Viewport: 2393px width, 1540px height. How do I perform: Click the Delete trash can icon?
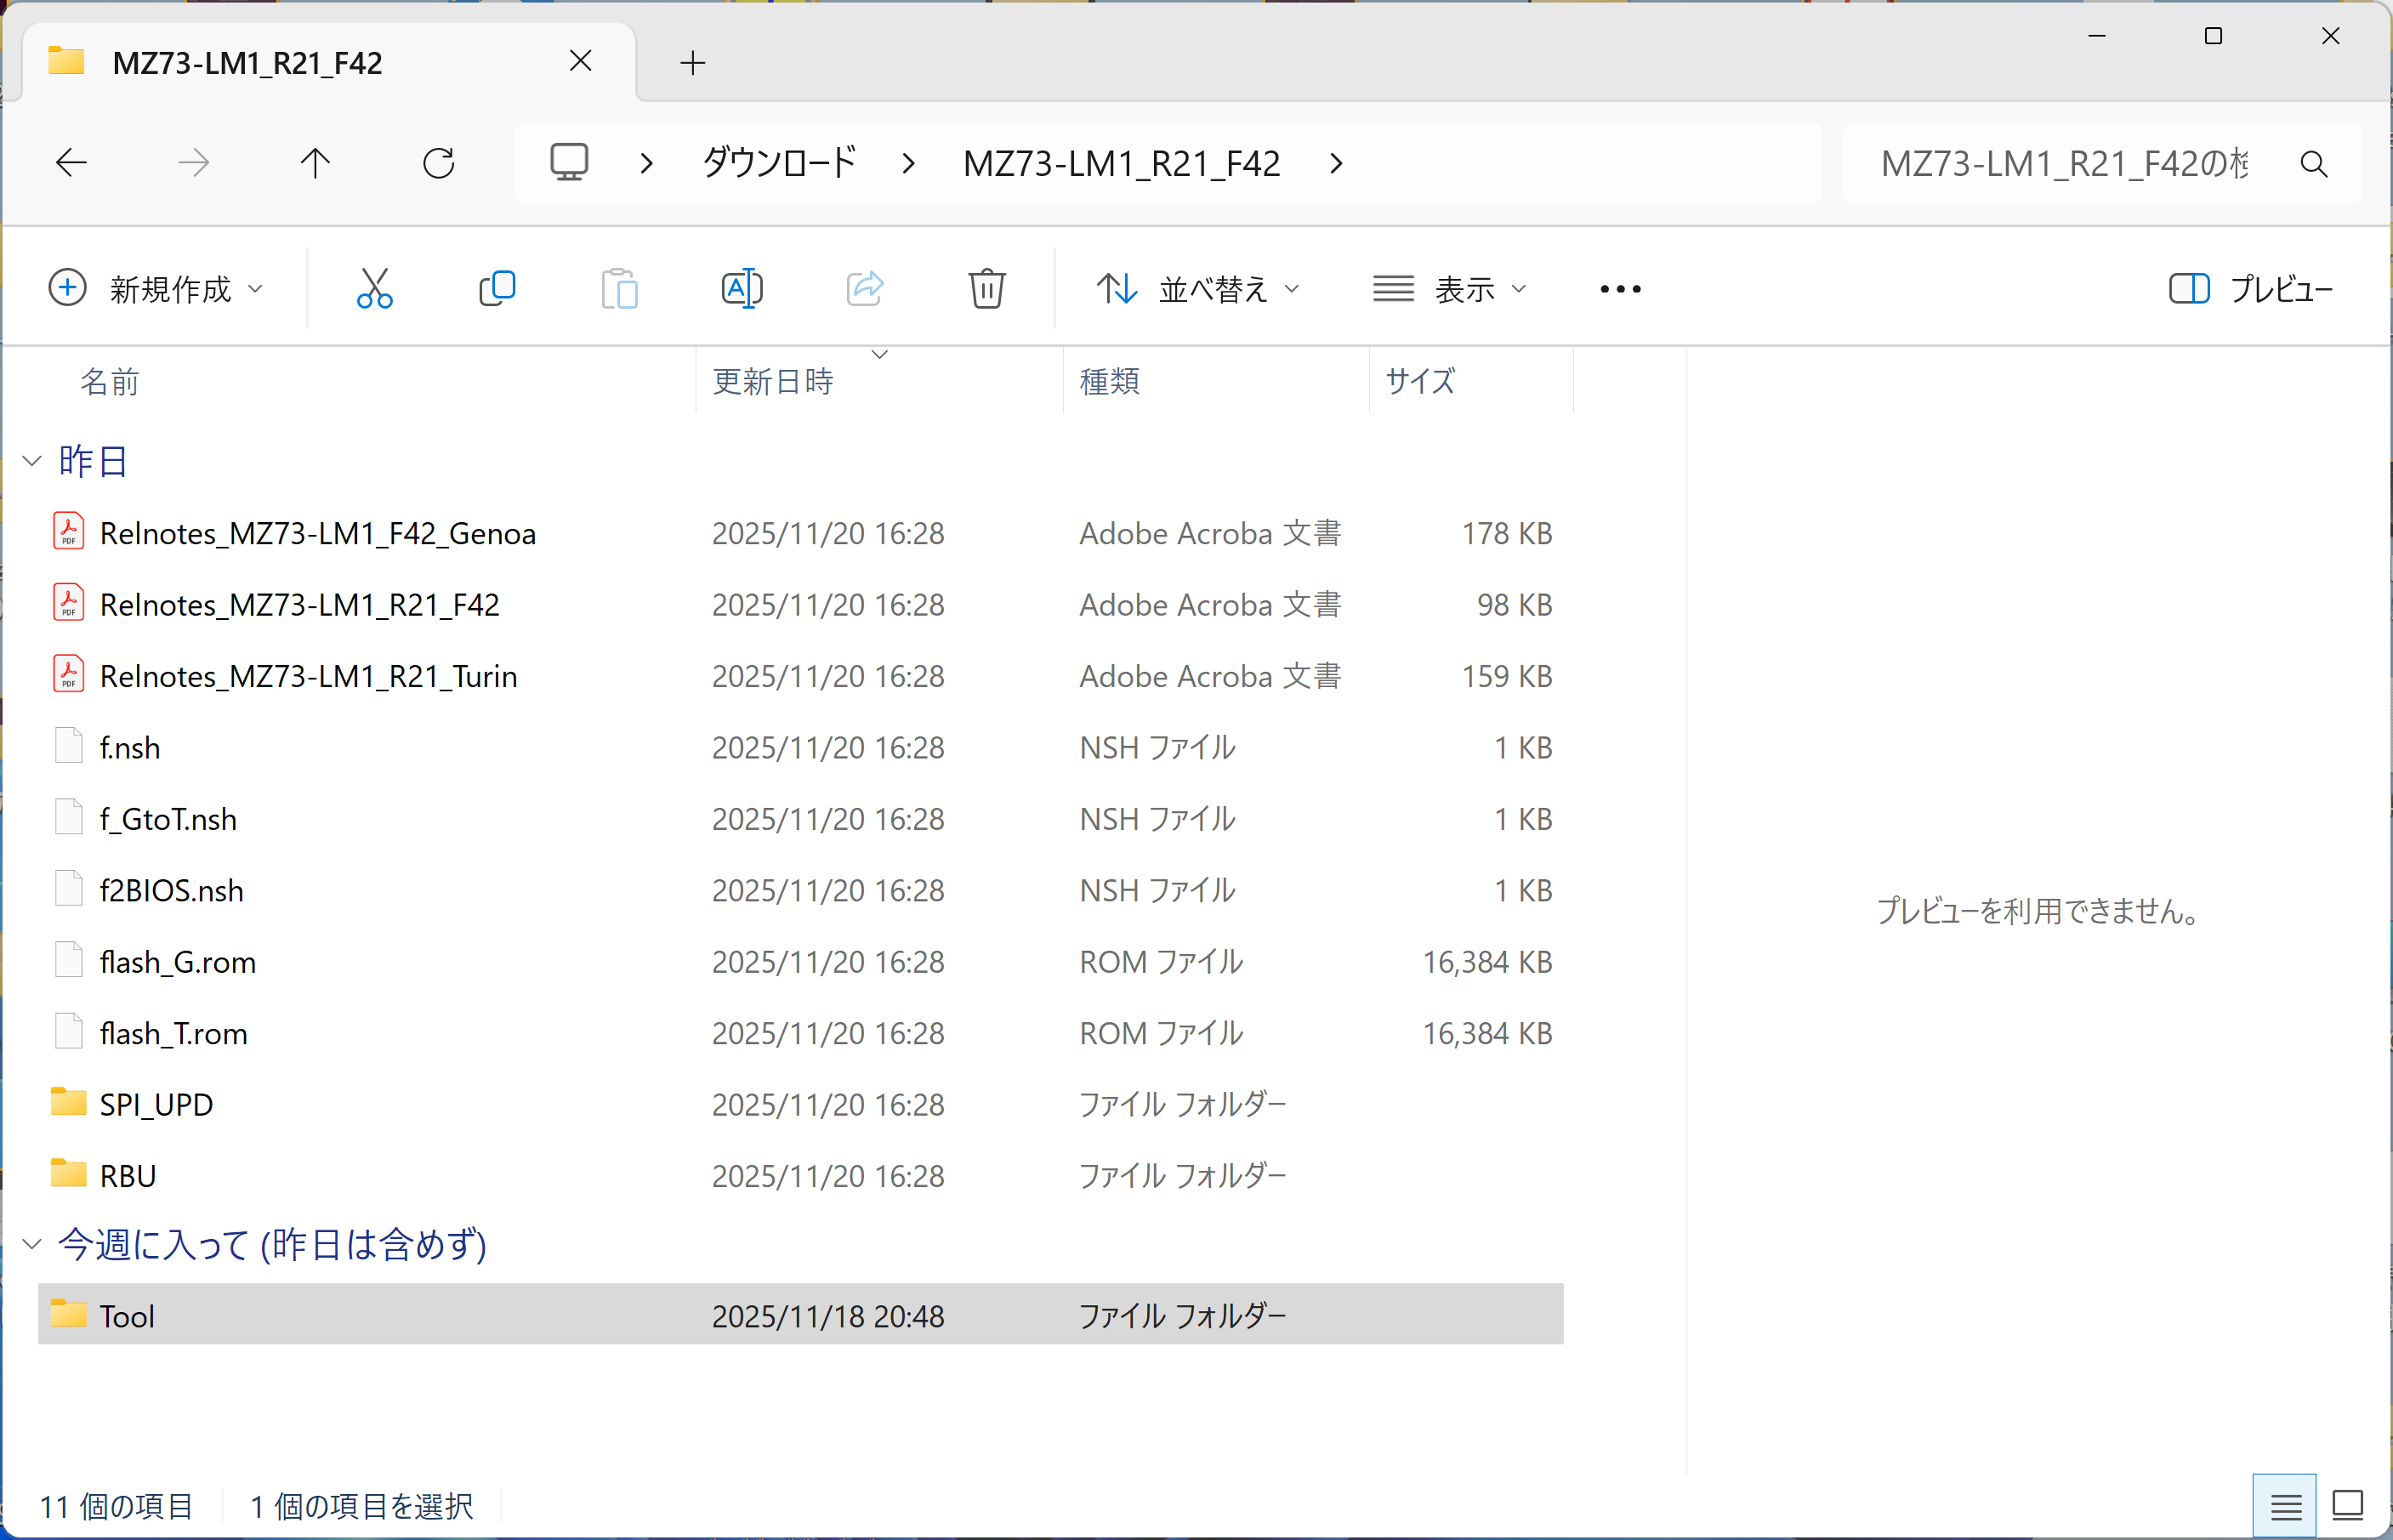[x=986, y=289]
